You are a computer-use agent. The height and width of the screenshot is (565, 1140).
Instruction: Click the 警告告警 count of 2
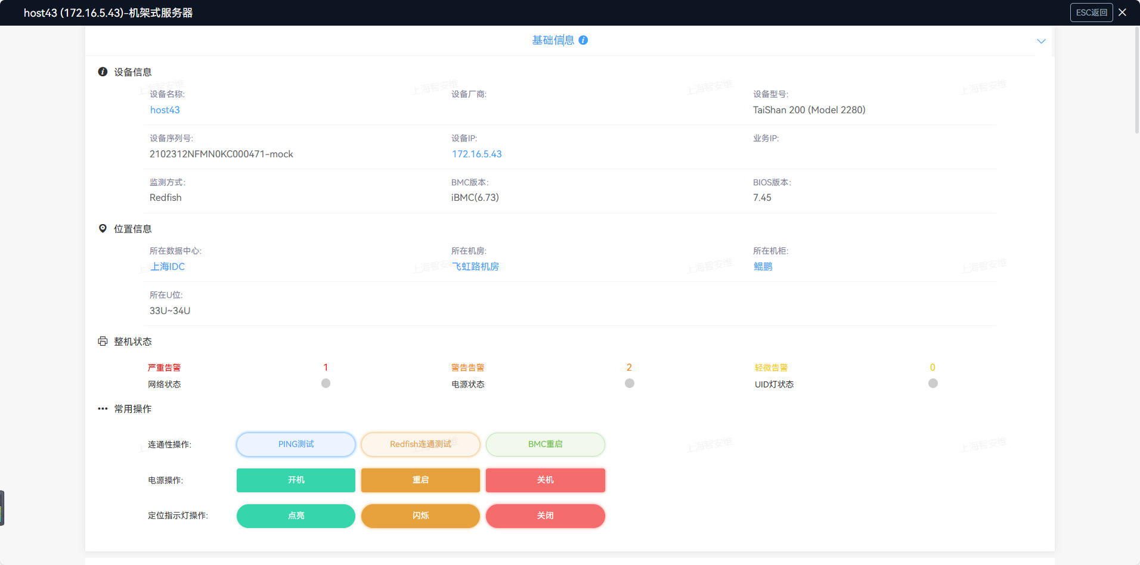pyautogui.click(x=629, y=367)
